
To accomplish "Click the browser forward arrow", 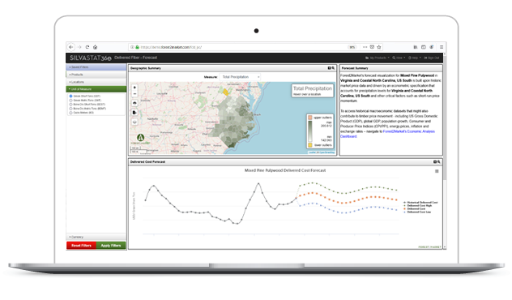I will click(79, 47).
